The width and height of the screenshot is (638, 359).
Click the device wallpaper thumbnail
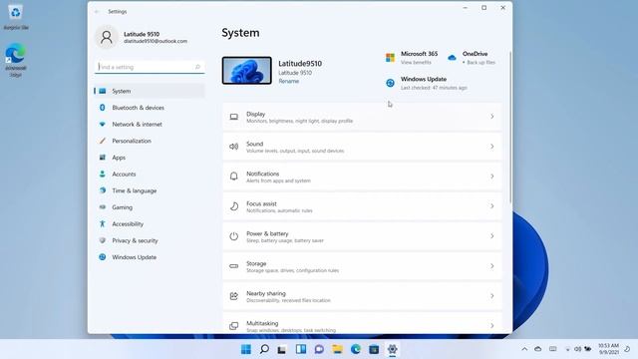(247, 71)
